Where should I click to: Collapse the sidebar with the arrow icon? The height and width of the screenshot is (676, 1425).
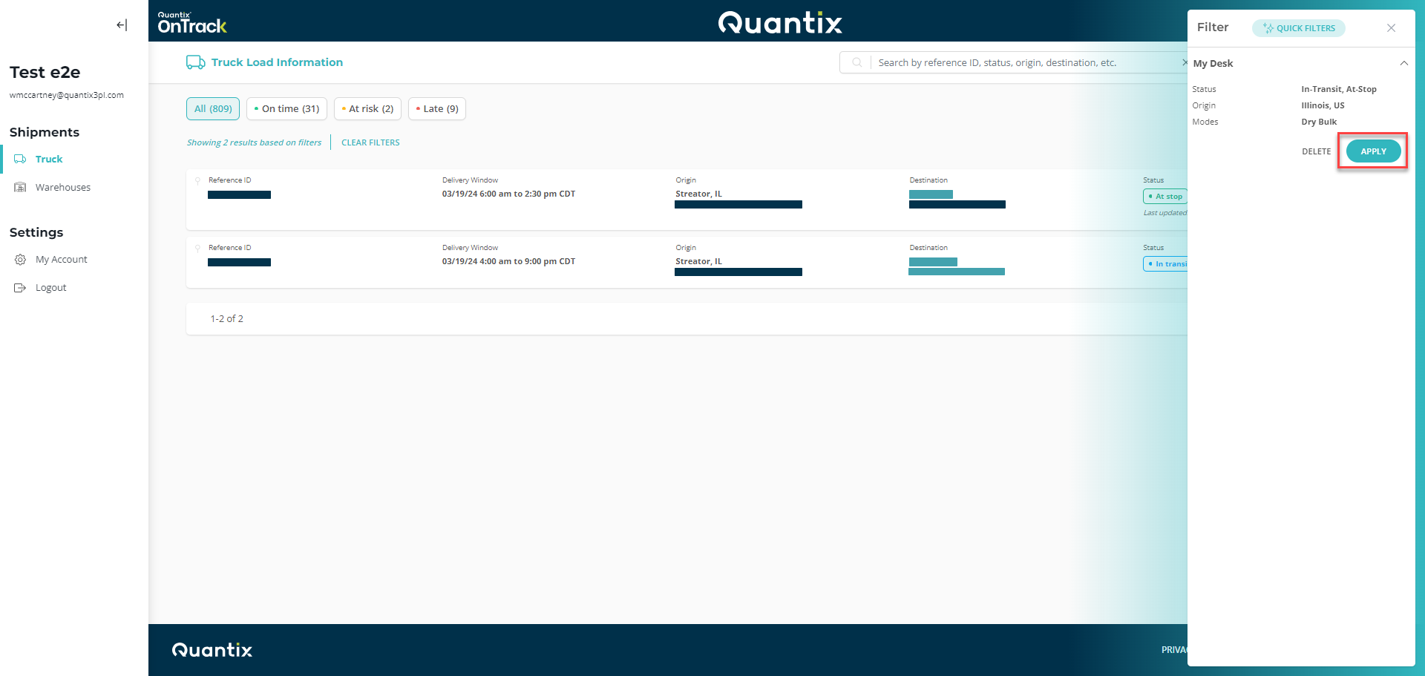point(122,25)
